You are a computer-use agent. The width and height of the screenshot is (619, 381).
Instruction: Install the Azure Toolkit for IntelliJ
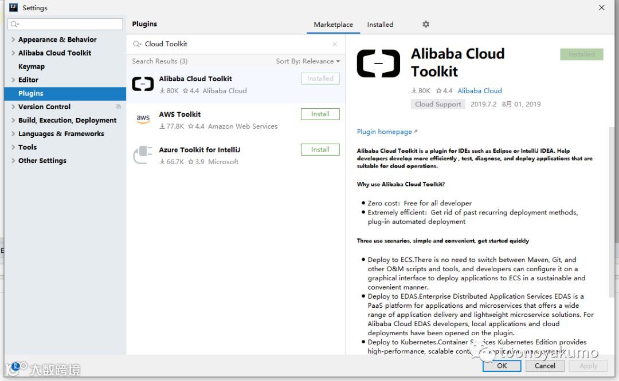(320, 149)
